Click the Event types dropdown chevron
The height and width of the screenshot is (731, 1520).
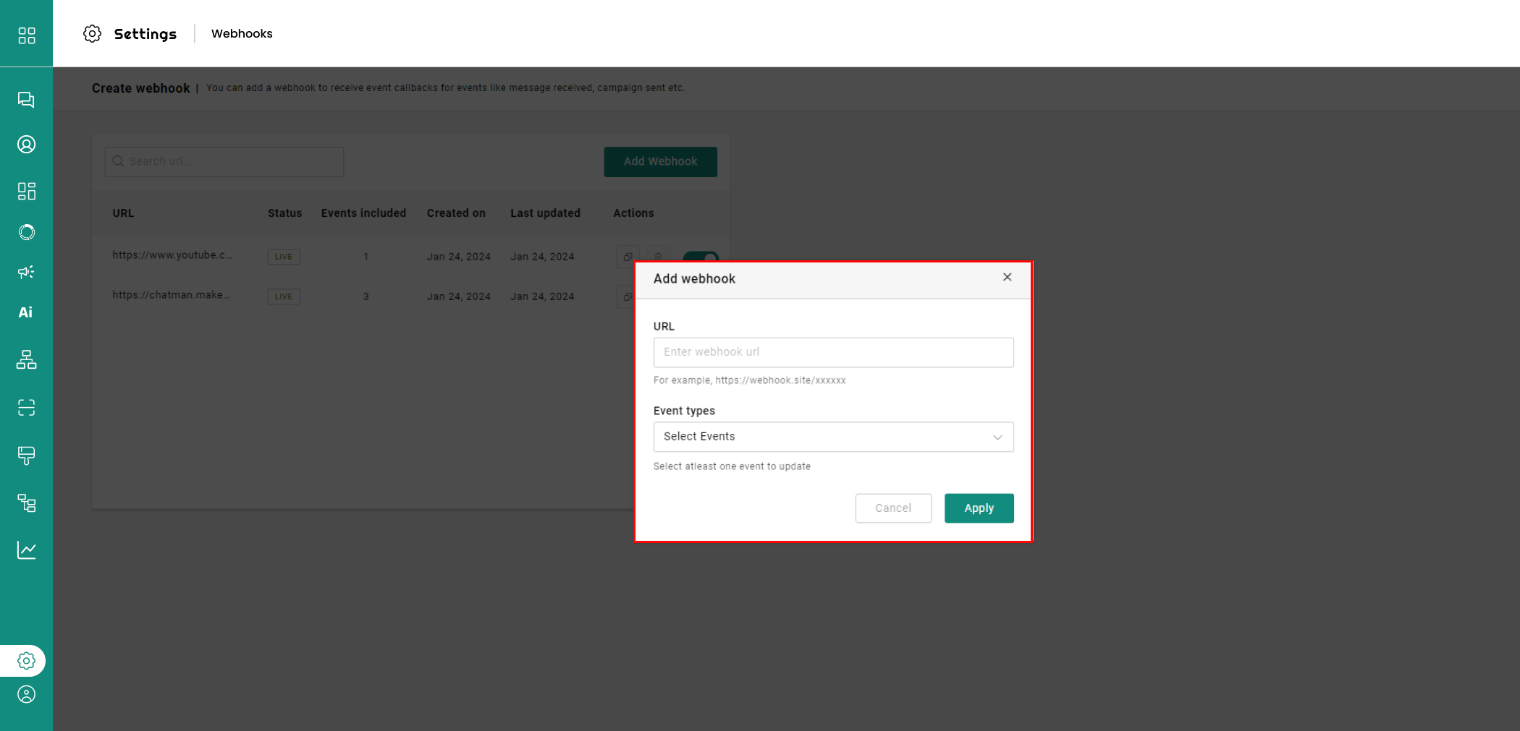(x=997, y=437)
